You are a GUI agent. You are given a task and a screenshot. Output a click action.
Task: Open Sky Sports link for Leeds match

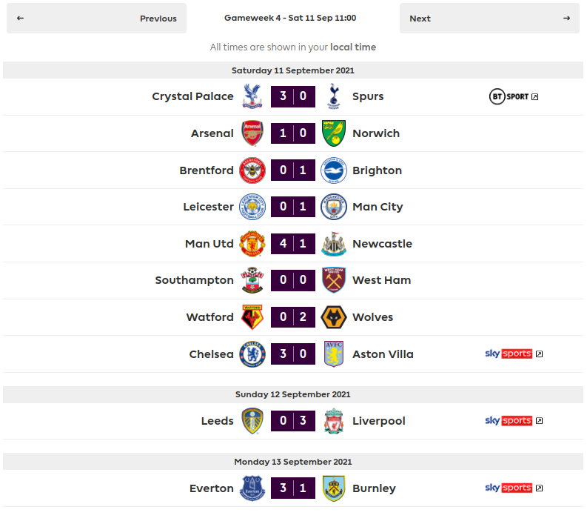pyautogui.click(x=514, y=421)
